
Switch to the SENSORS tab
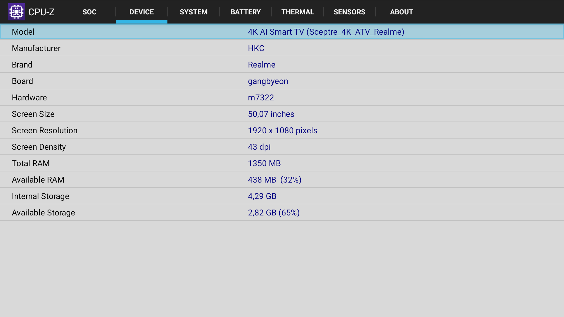point(349,12)
